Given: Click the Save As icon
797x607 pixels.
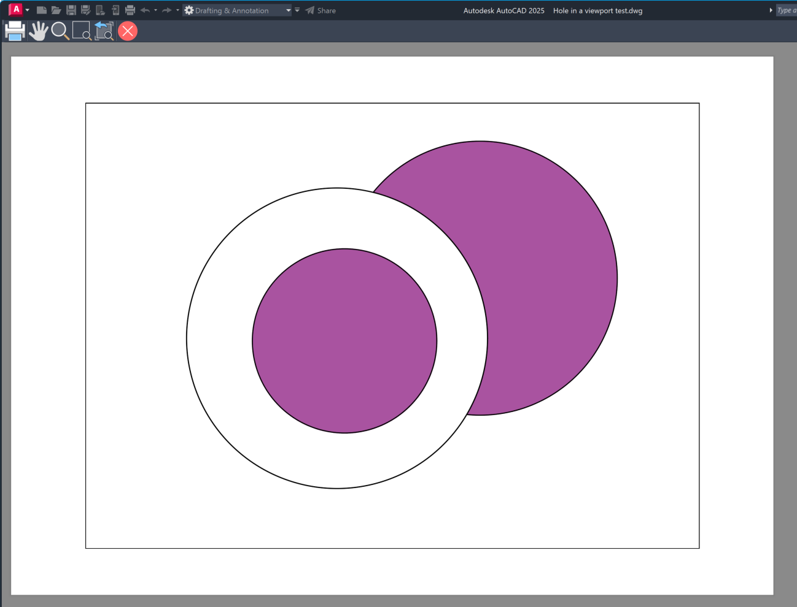Looking at the screenshot, I should point(85,10).
